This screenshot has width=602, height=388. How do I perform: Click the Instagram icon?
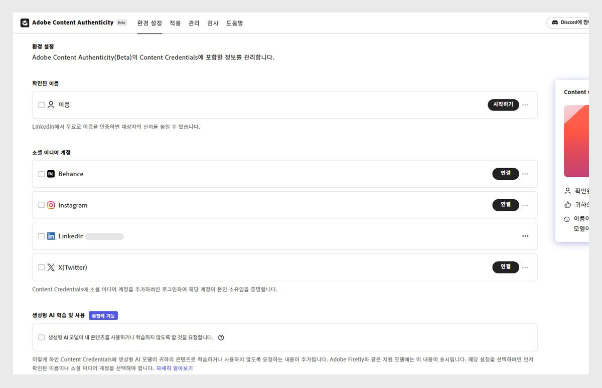click(x=51, y=205)
